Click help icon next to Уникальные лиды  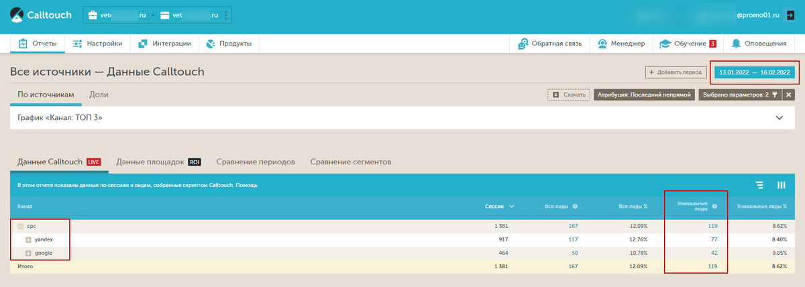coord(714,207)
